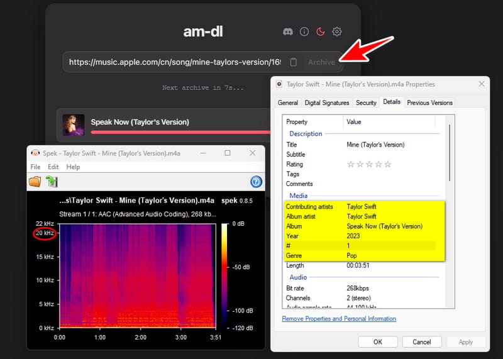Click the Next archive countdown text

(x=202, y=87)
